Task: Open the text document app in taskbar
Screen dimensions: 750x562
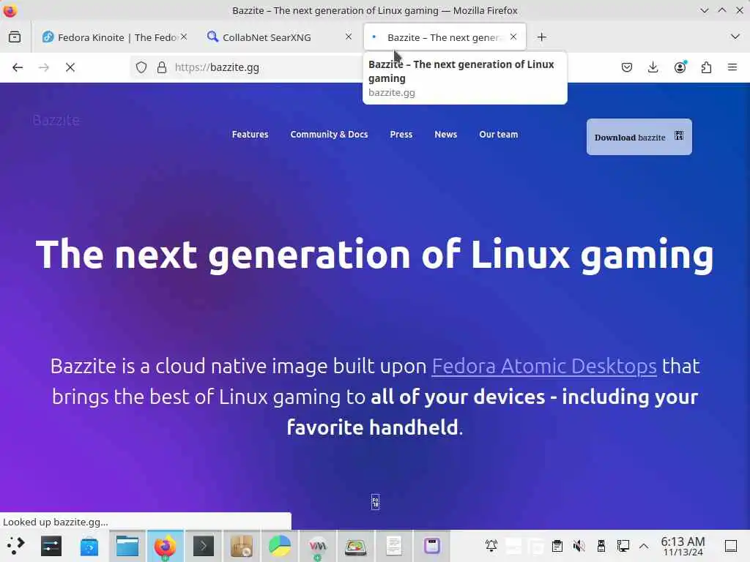Action: pos(393,546)
